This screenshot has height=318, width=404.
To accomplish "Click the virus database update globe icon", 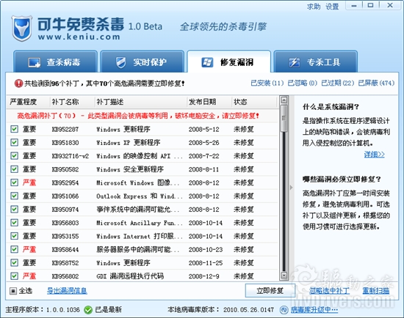I will click(x=284, y=310).
